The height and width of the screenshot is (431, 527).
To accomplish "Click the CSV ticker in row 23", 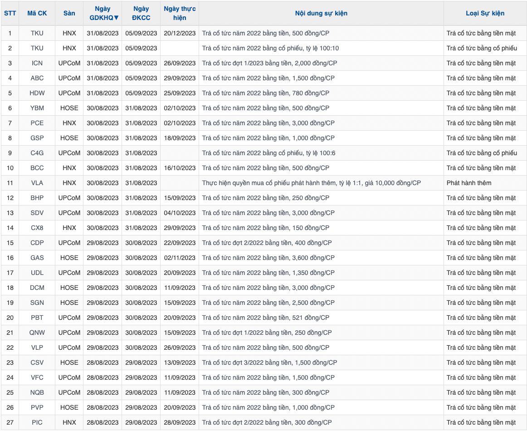I will point(37,362).
